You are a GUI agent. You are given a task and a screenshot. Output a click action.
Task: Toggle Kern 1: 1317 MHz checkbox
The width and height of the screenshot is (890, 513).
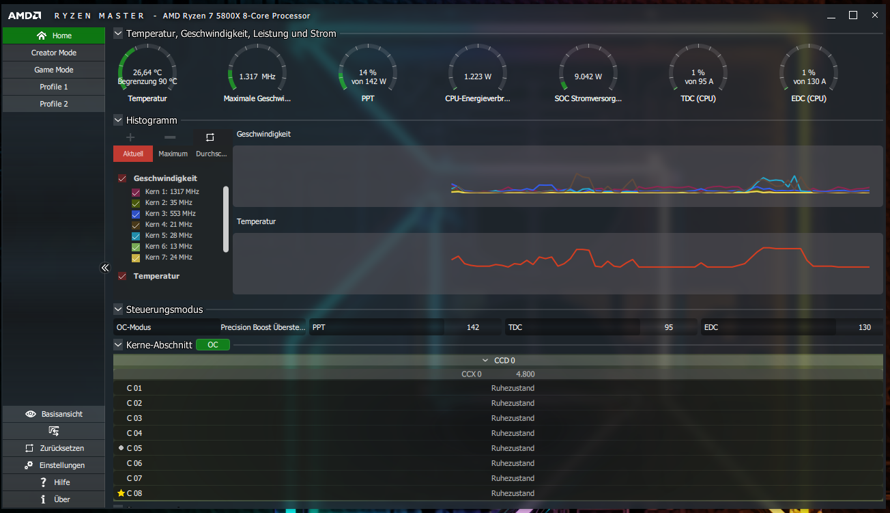point(136,192)
